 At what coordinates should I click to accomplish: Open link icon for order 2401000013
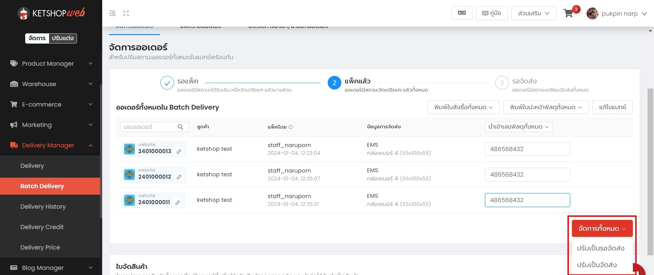pyautogui.click(x=179, y=151)
